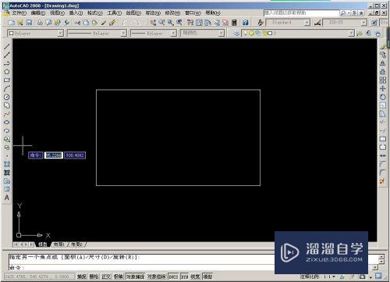Toggle layer 0 on/off light bulb
The height and width of the screenshot is (282, 390).
pyautogui.click(x=245, y=34)
